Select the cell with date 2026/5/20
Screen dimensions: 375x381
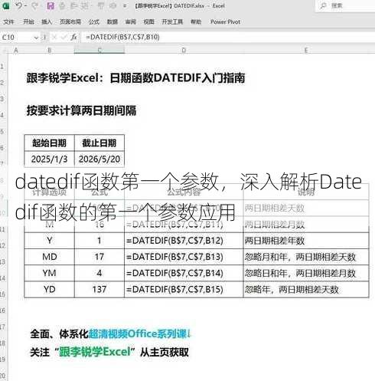point(99,159)
